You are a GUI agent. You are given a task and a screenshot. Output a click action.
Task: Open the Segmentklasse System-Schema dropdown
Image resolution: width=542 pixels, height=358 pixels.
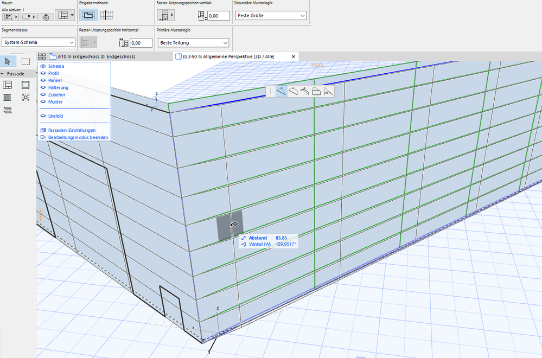click(x=38, y=42)
